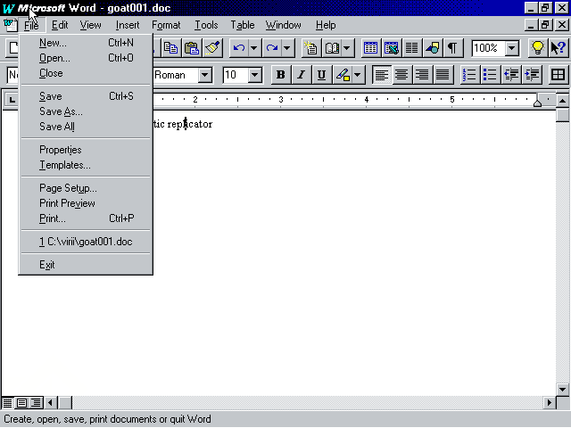Open Templates... from File menu
Image resolution: width=571 pixels, height=428 pixels.
point(86,165)
